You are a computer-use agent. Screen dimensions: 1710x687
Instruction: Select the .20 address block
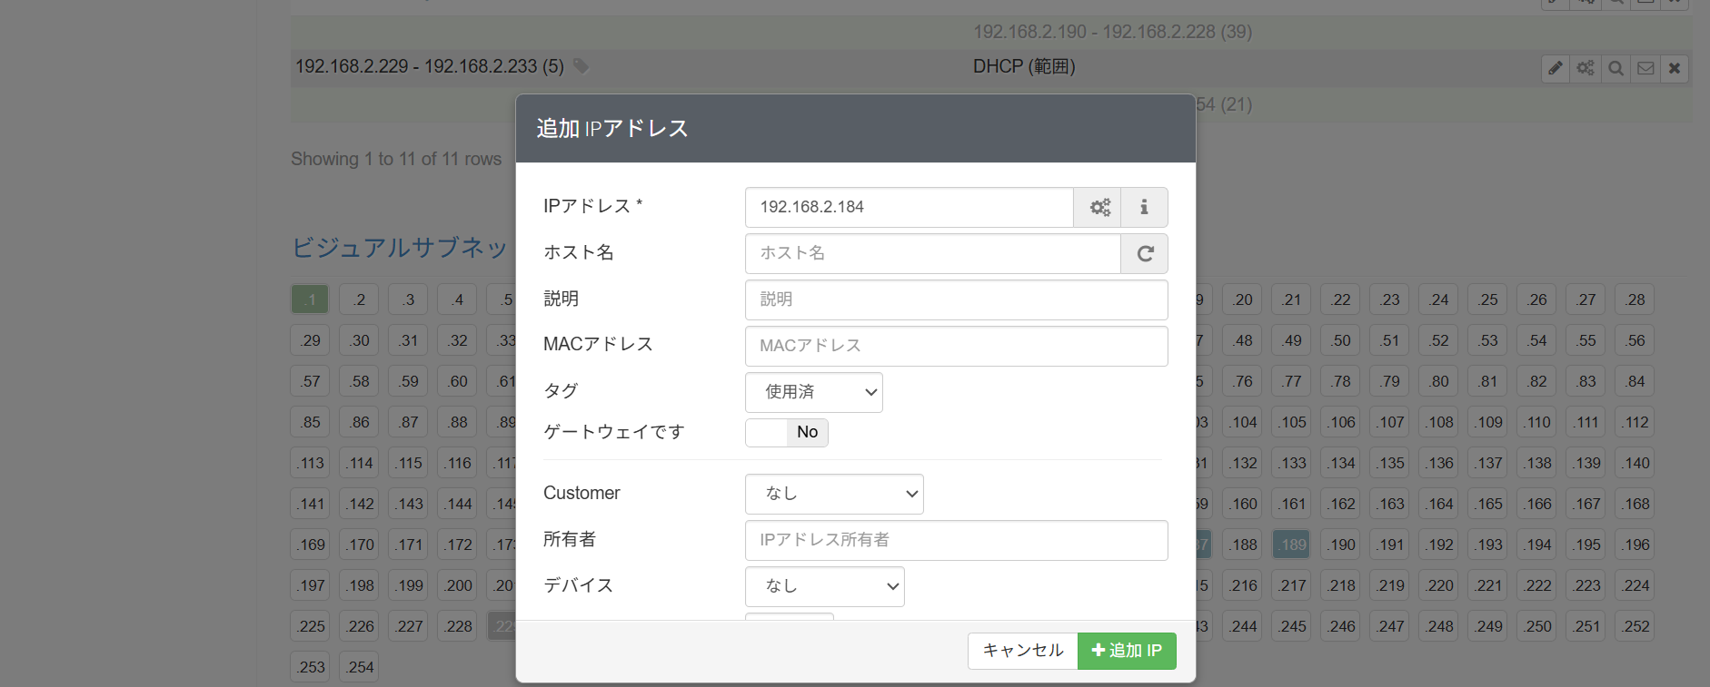[x=1242, y=299]
